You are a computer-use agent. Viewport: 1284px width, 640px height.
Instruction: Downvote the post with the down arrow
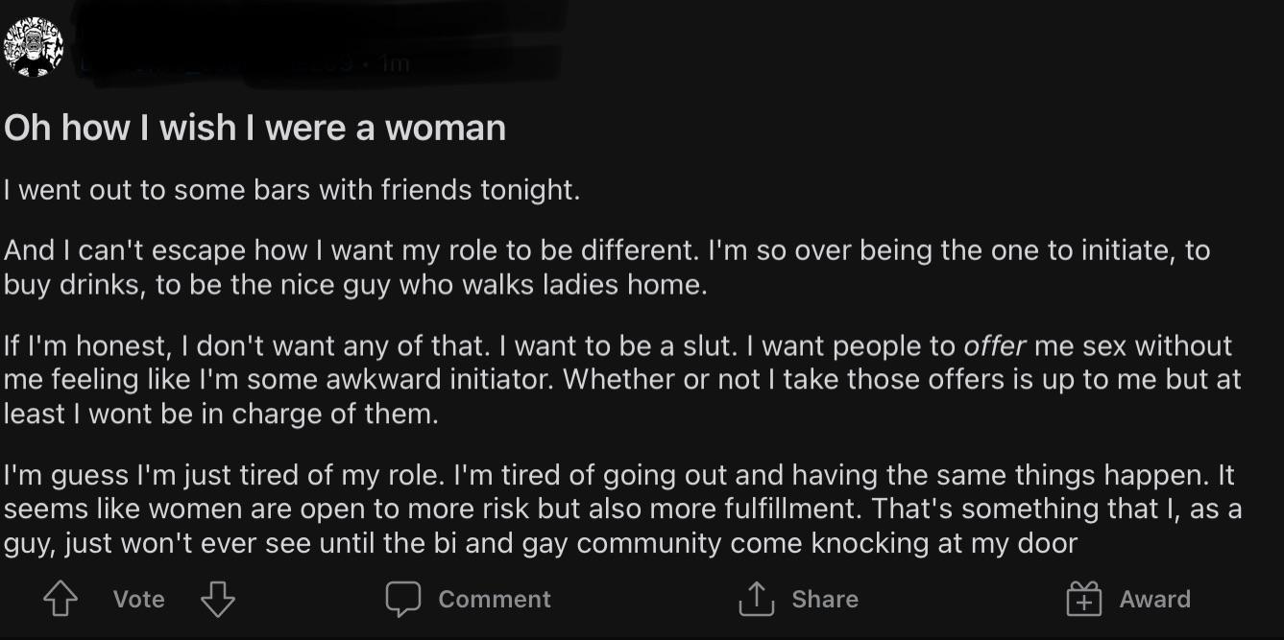pyautogui.click(x=218, y=600)
